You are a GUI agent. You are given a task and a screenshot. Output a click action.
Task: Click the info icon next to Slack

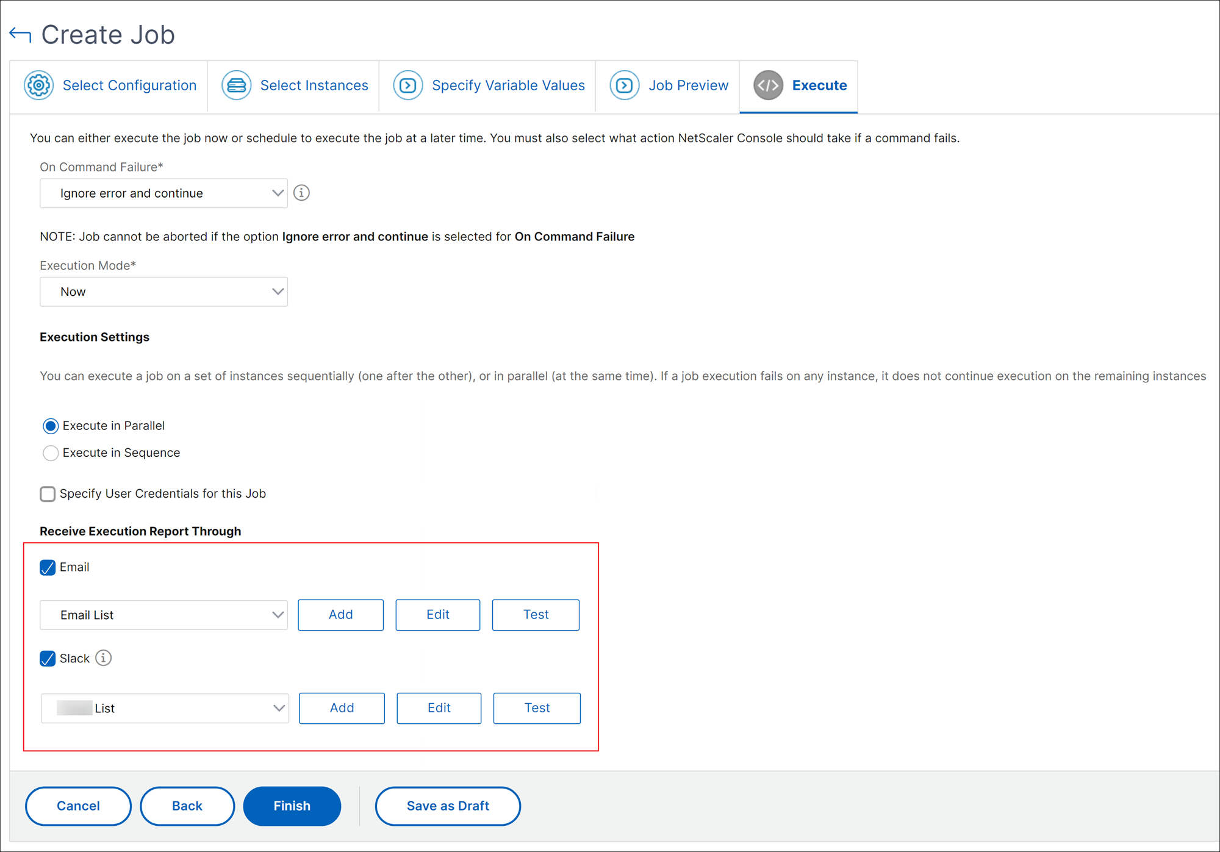104,658
